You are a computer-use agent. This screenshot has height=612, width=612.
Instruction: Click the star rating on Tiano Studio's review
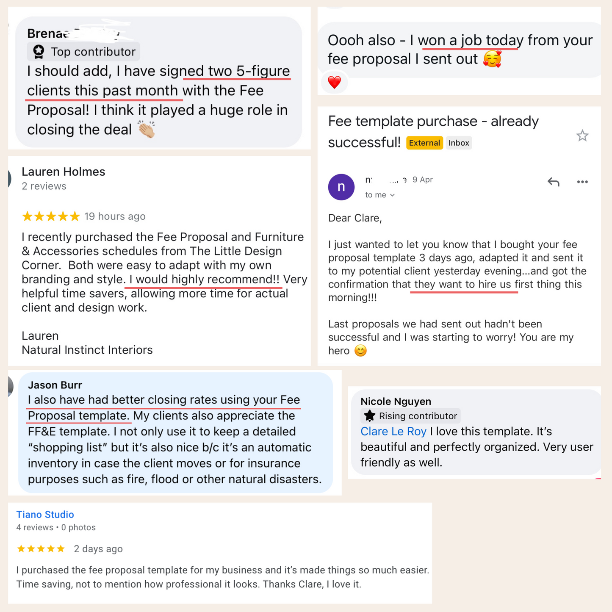pyautogui.click(x=41, y=549)
